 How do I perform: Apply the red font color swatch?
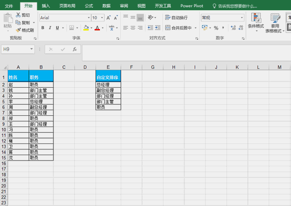pyautogui.click(x=97, y=28)
